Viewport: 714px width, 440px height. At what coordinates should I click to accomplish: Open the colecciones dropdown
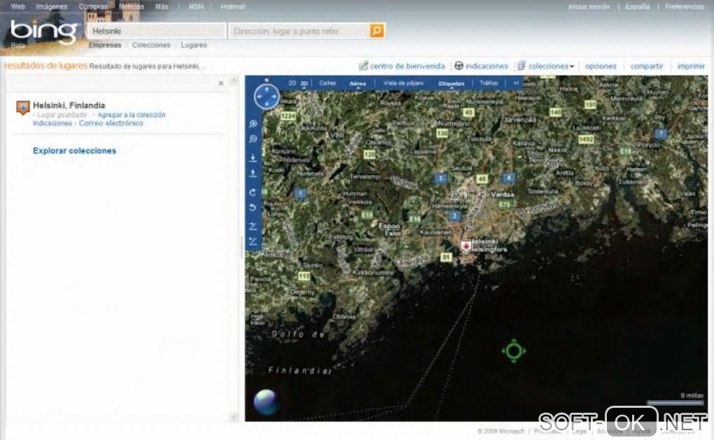pyautogui.click(x=547, y=66)
